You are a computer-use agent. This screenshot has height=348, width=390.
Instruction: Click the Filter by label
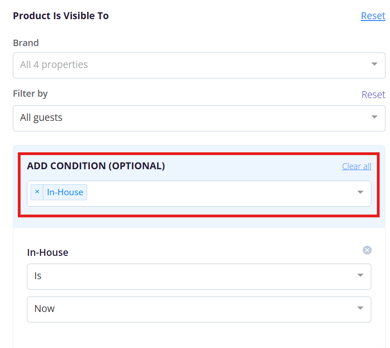coord(30,93)
